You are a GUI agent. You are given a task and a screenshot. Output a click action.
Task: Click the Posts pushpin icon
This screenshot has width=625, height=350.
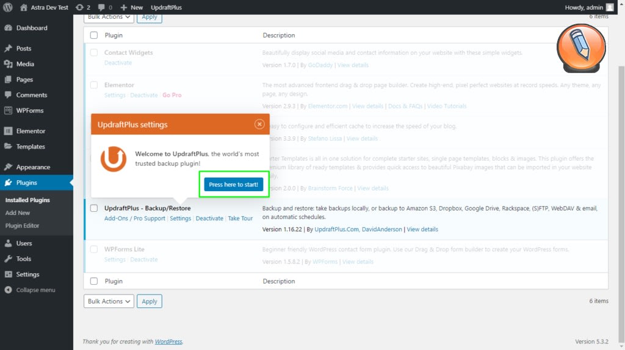pos(8,48)
